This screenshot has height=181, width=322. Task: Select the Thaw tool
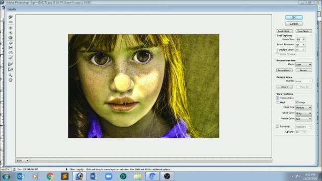[x=11, y=69]
